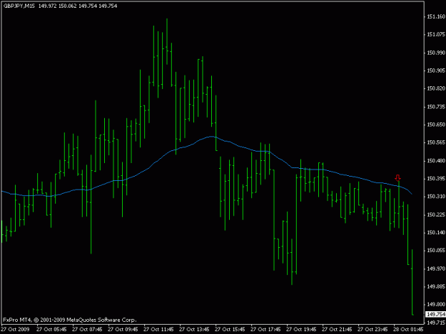Click the 27 Oct 11:45 time label
446x334 pixels.
[158, 330]
